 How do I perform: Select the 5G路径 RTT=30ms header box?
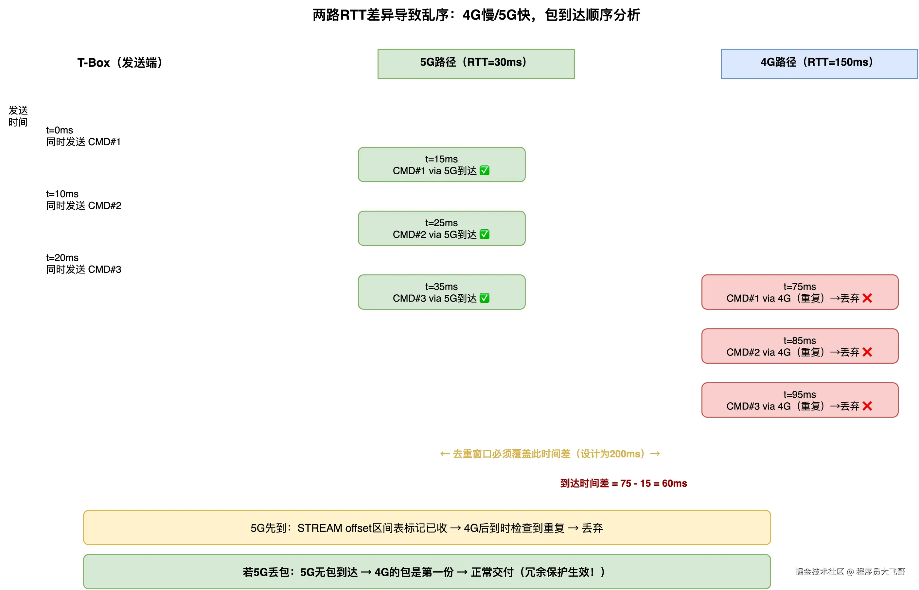tap(476, 63)
